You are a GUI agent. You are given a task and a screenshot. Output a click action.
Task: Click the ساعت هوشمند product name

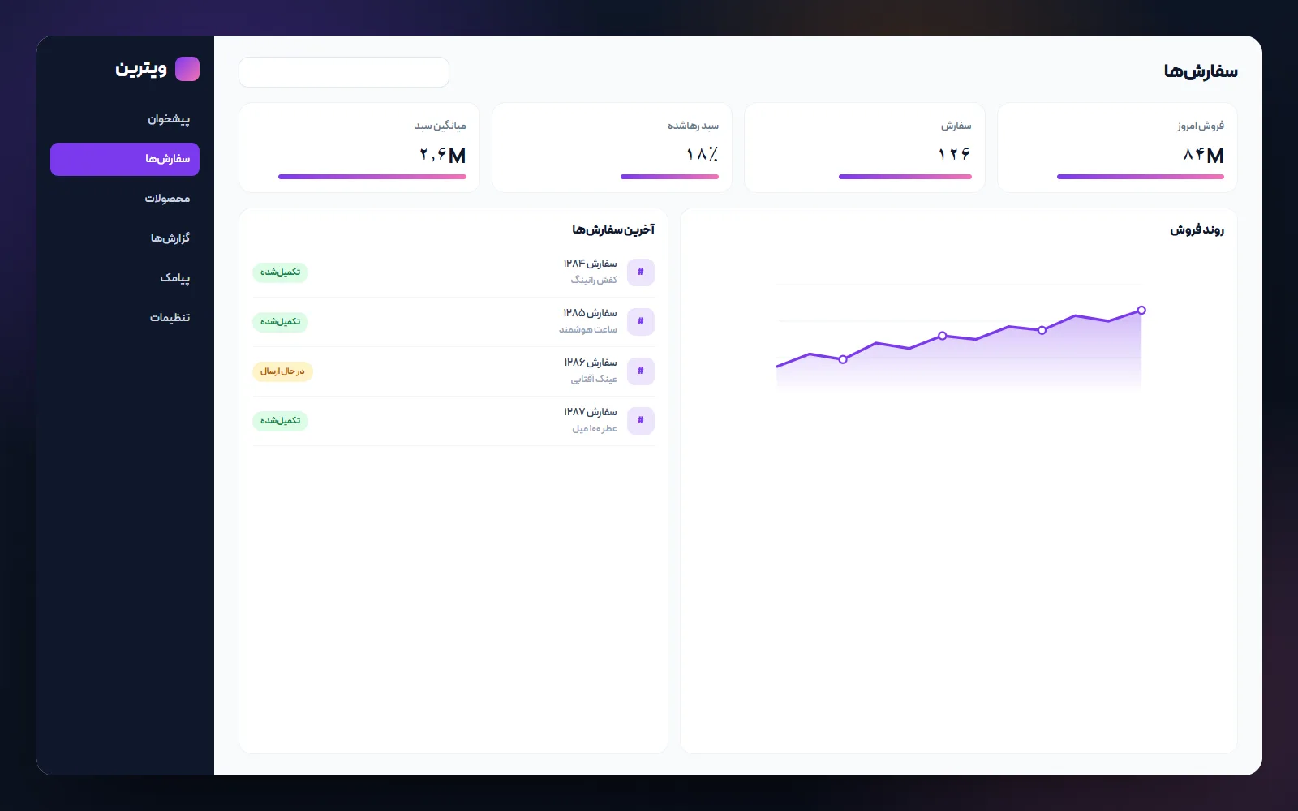coord(588,329)
